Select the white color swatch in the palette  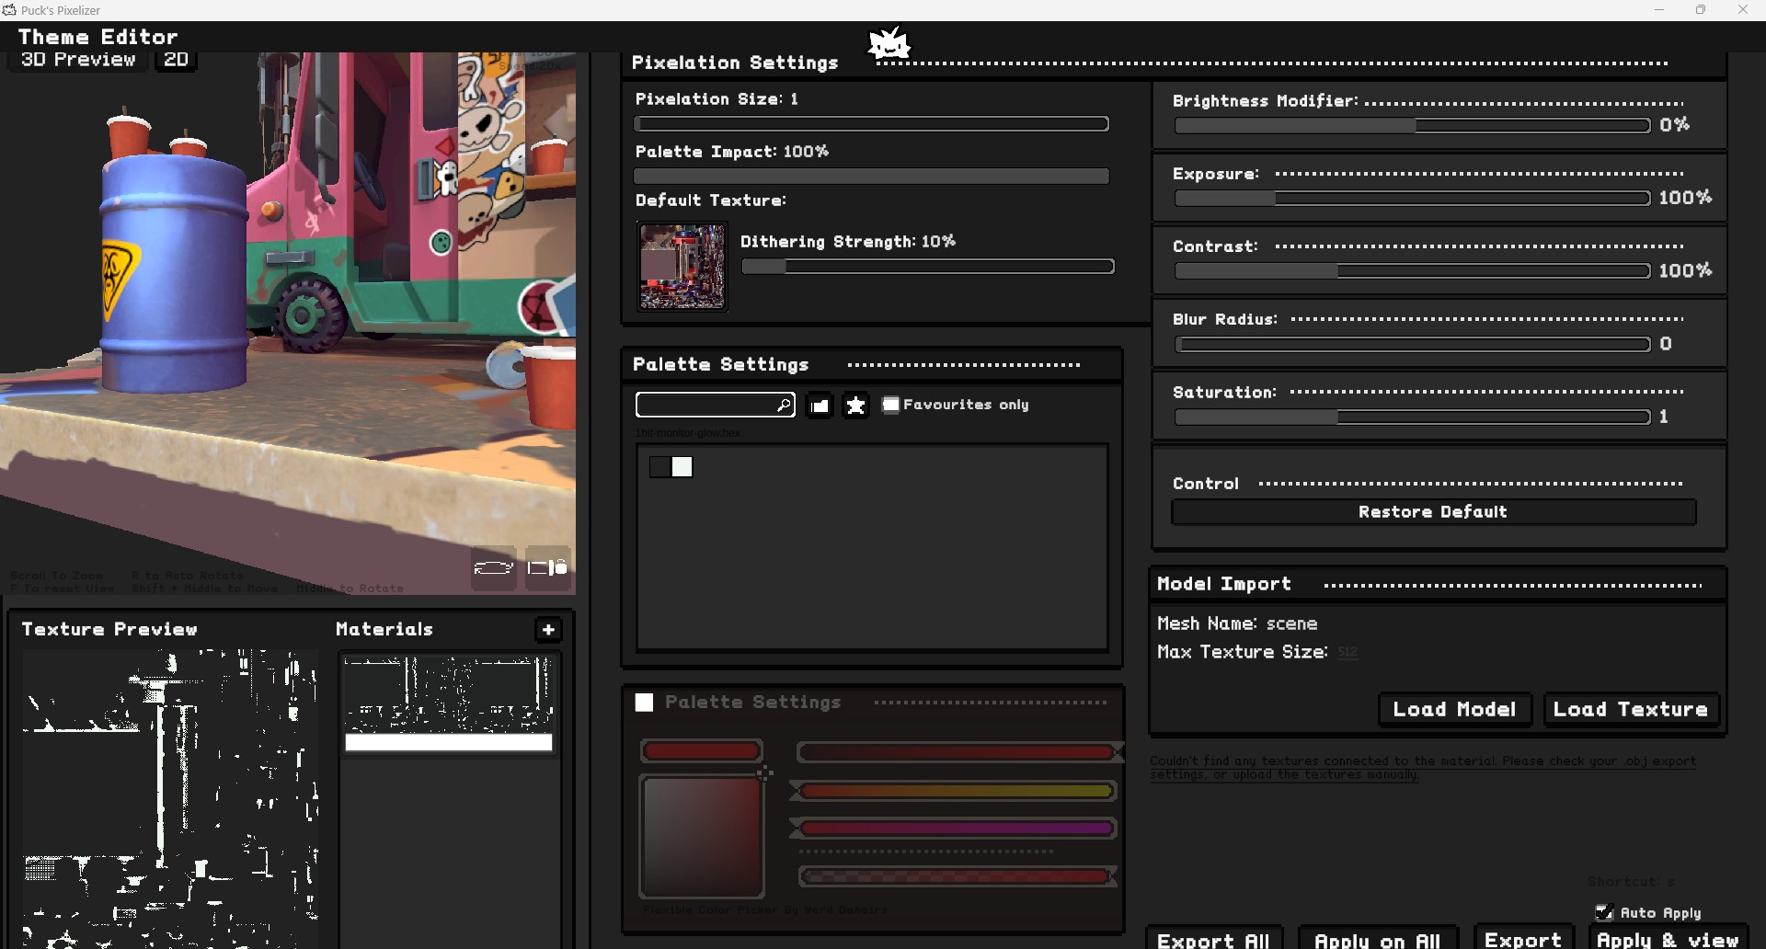click(x=682, y=467)
